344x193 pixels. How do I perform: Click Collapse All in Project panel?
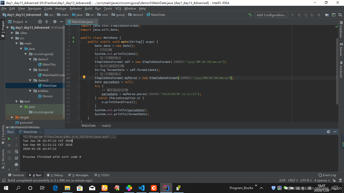(x=47, y=22)
